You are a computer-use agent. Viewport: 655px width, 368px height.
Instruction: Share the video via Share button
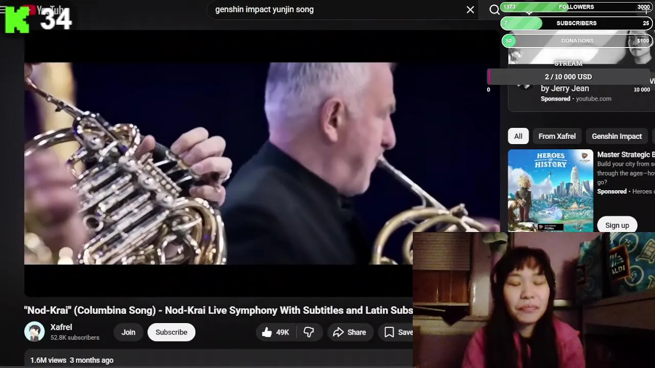[x=350, y=332]
